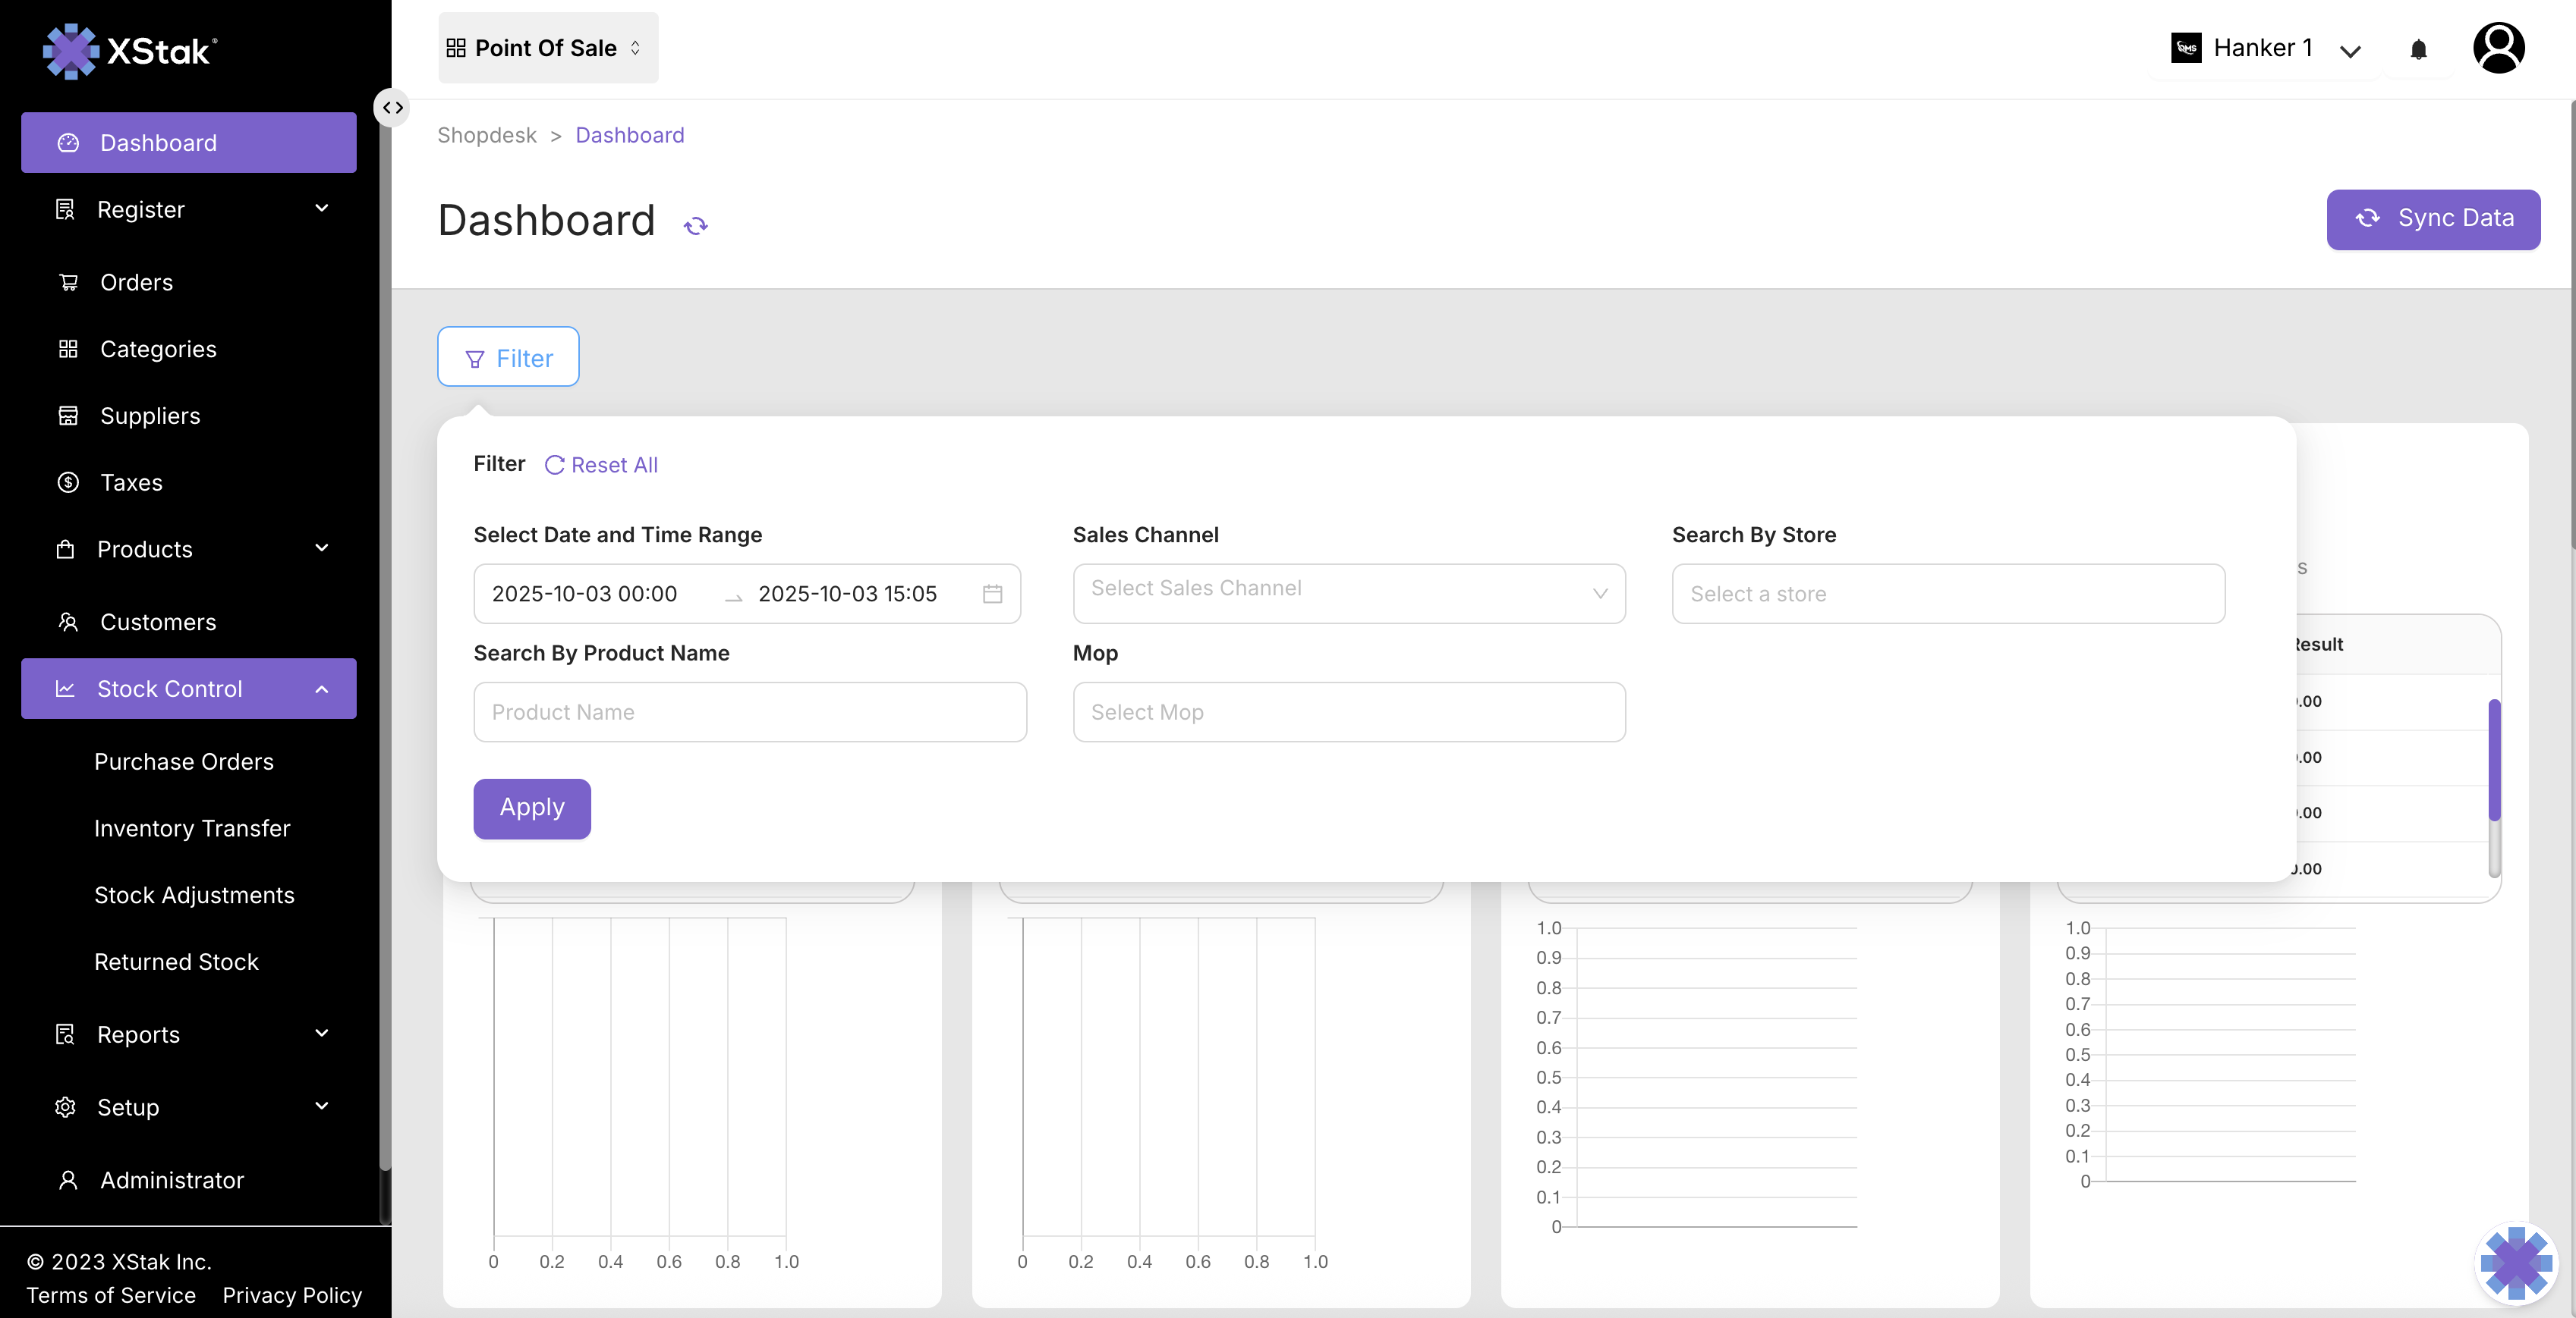
Task: Expand the Register menu chevron
Action: coord(321,209)
